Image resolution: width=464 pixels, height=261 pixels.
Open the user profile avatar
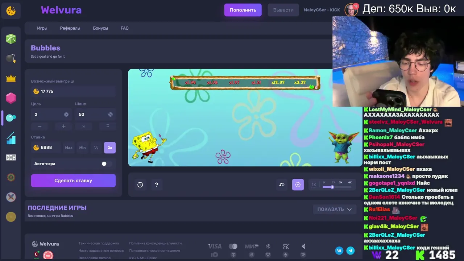pos(351,10)
